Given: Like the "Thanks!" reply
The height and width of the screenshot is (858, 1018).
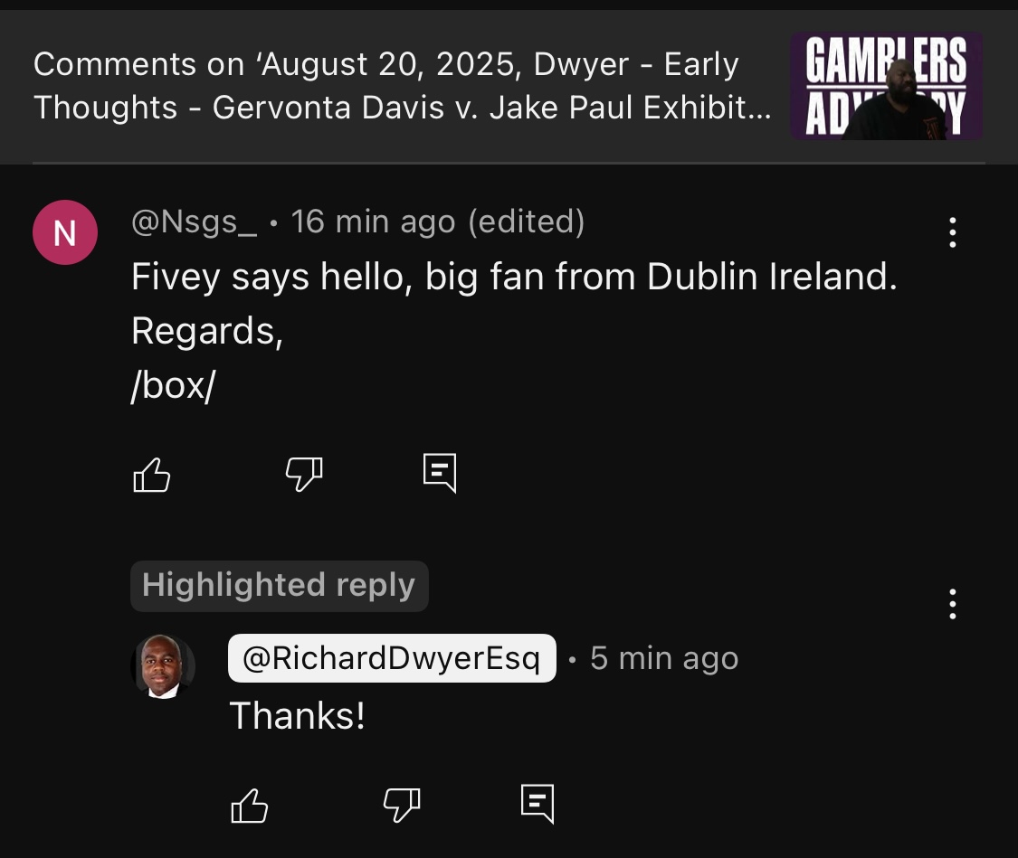Looking at the screenshot, I should pyautogui.click(x=250, y=806).
